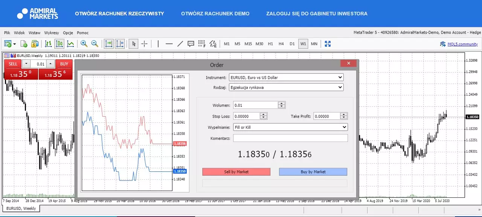Open the Widok menu
This screenshot has height=217, width=482.
tap(20, 33)
